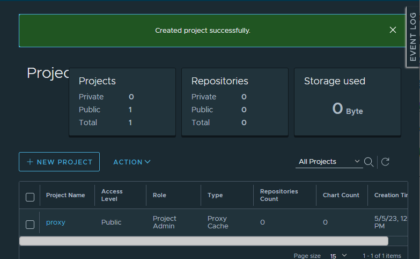Open the EVENT LOG side panel
The image size is (420, 259).
pyautogui.click(x=412, y=36)
